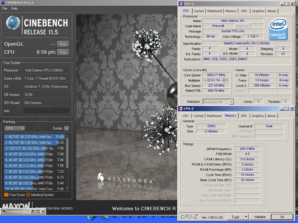This screenshot has width=298, height=223.
Task: Switch to SPD tab in upper CPU-Z
Action: 244,11
